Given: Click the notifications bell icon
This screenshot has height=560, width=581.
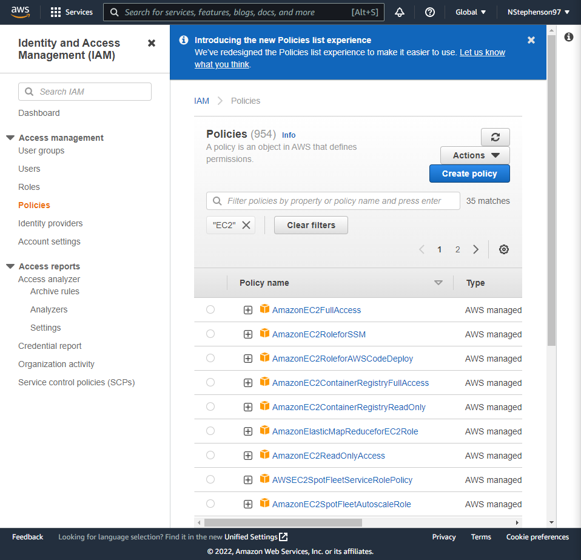Looking at the screenshot, I should [x=400, y=12].
